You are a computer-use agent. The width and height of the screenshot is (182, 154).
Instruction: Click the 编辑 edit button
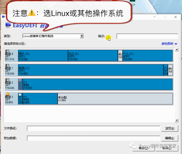pos(168,138)
